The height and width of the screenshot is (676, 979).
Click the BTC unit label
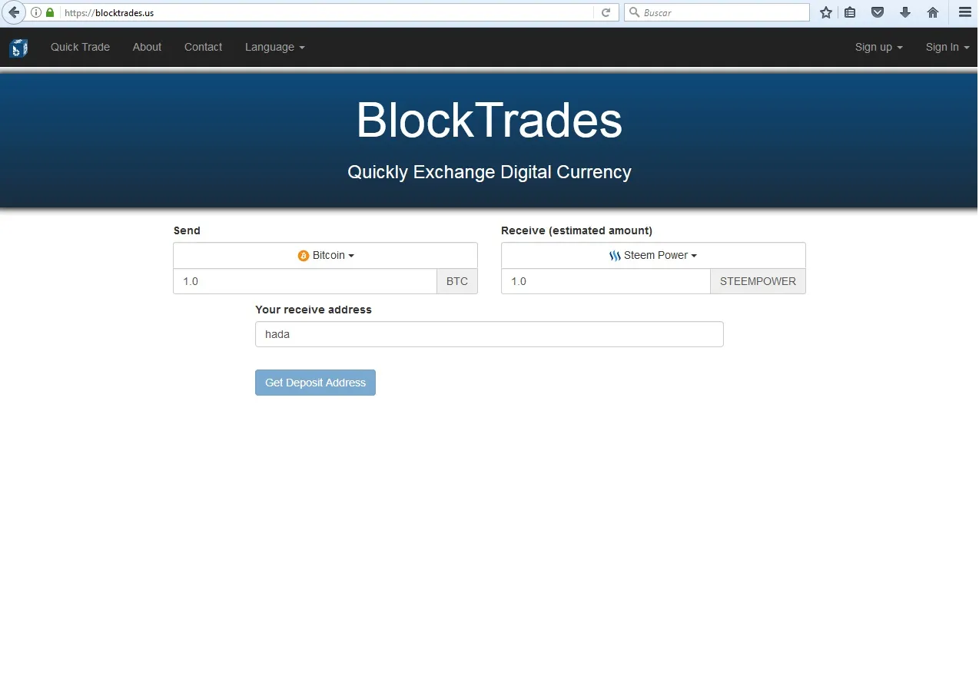(457, 281)
